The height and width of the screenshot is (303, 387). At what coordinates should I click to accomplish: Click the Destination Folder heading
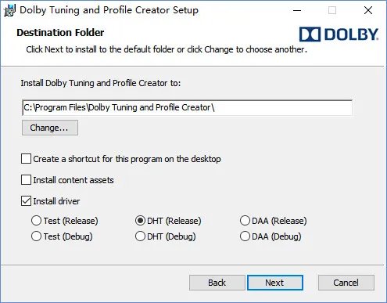pos(60,33)
